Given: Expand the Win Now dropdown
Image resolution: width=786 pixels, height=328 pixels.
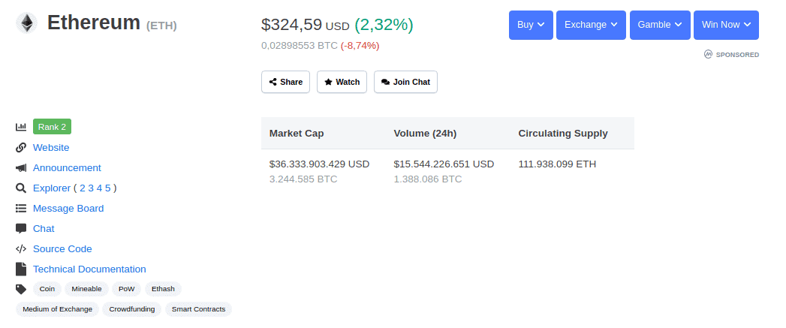Looking at the screenshot, I should click(727, 25).
